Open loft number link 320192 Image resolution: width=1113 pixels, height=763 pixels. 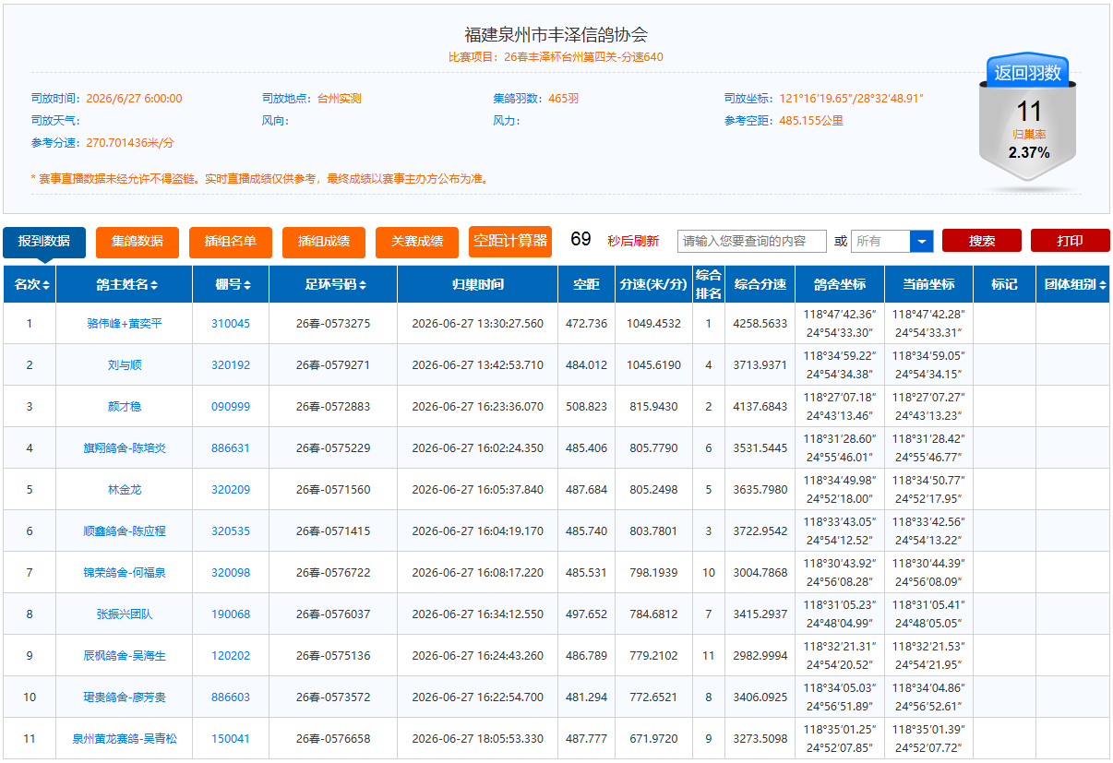pyautogui.click(x=231, y=365)
